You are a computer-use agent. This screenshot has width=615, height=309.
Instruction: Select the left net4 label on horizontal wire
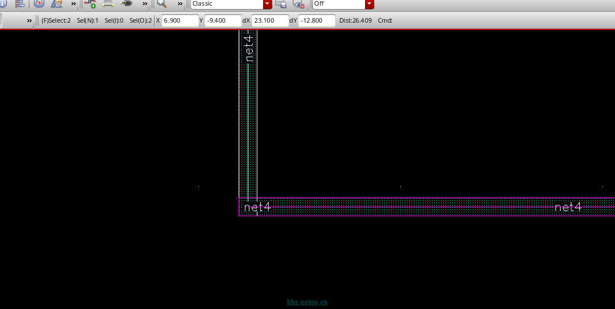pyautogui.click(x=257, y=207)
